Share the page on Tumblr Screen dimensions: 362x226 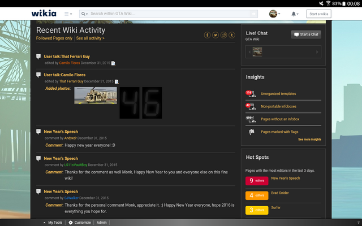[232, 35]
